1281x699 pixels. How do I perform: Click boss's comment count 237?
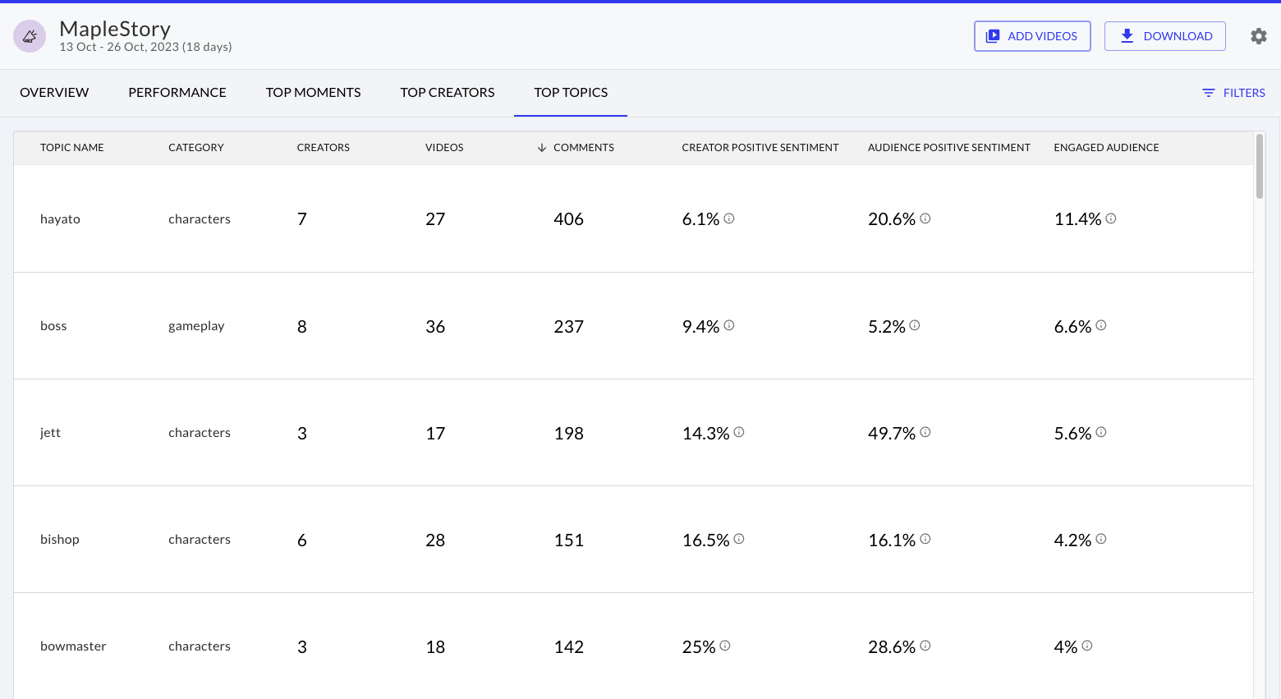pyautogui.click(x=568, y=326)
